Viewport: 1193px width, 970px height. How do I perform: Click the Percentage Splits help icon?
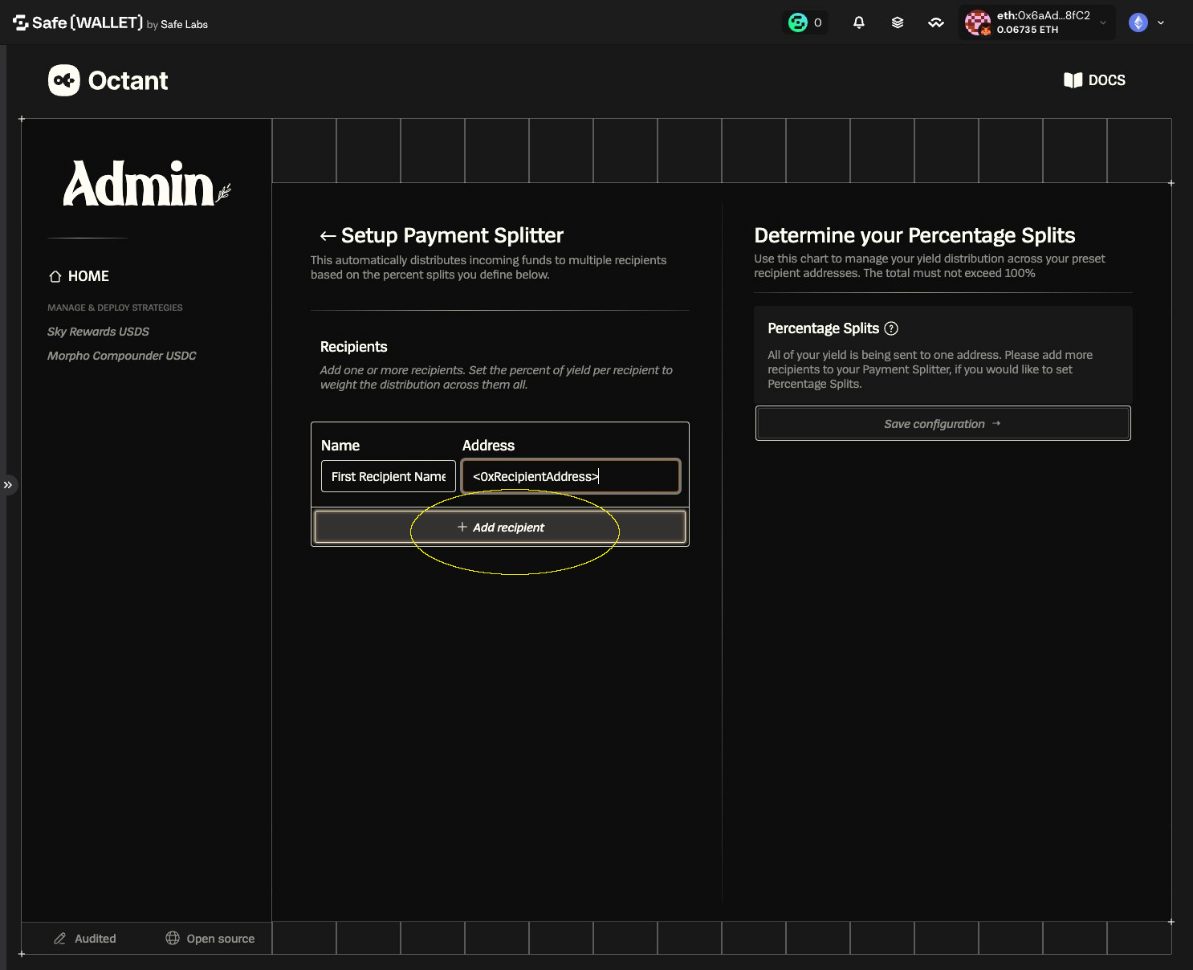pos(891,328)
